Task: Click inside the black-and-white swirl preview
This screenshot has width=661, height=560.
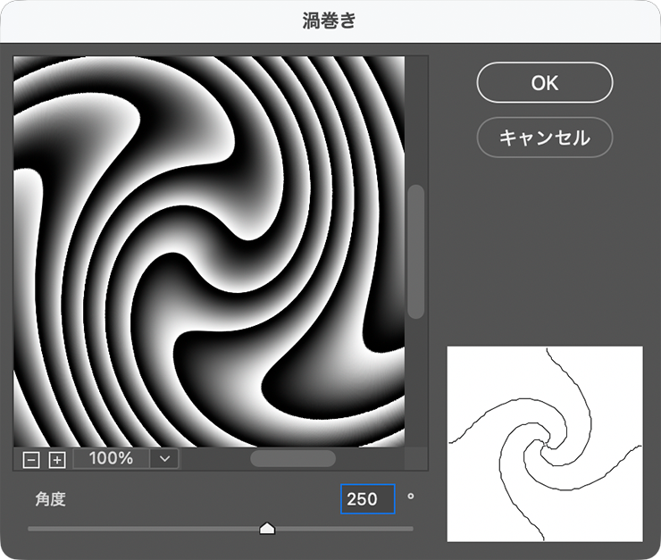Action: (x=209, y=251)
